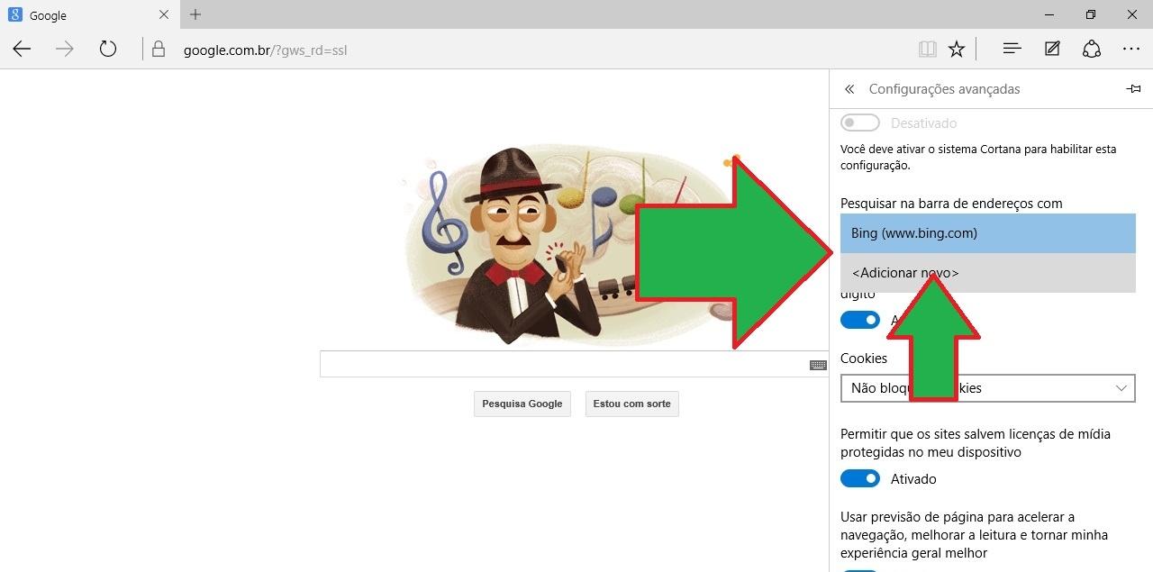Image resolution: width=1153 pixels, height=572 pixels.
Task: Select Bing (www.bing.com) option
Action: (987, 233)
